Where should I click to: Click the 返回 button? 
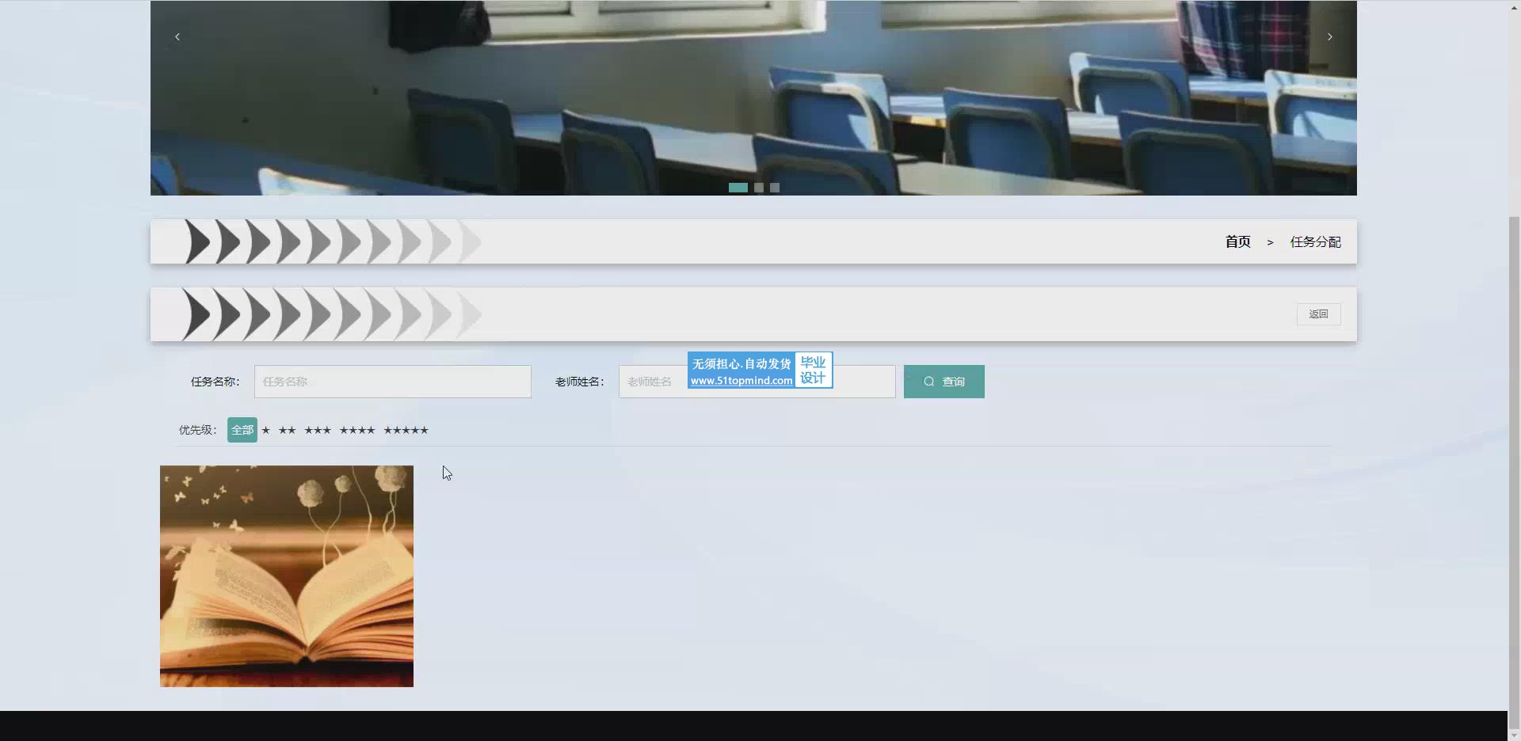1318,314
